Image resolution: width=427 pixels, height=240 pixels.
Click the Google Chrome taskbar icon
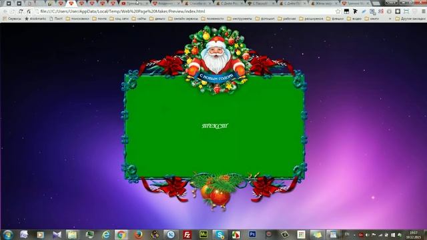click(121, 235)
